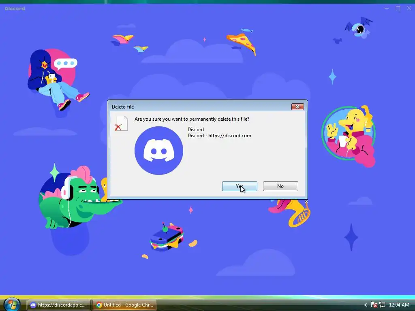Click the deleted-file icon with red X

(x=122, y=124)
